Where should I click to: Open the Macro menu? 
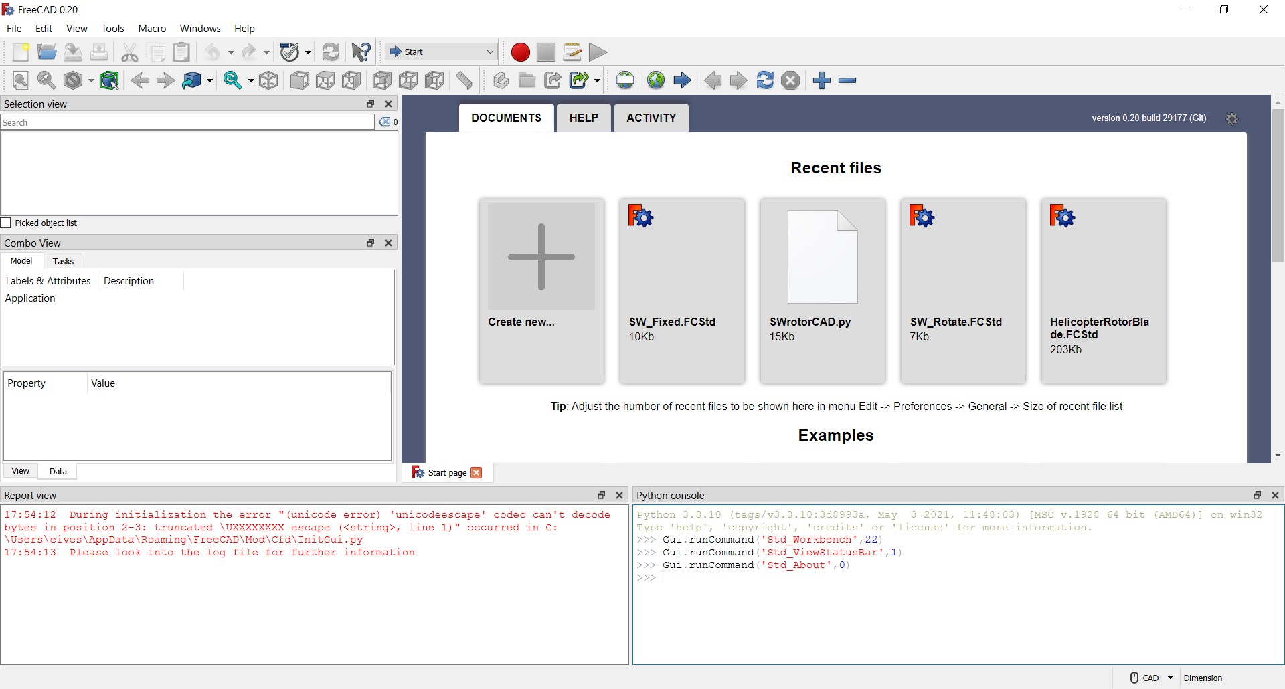(152, 29)
